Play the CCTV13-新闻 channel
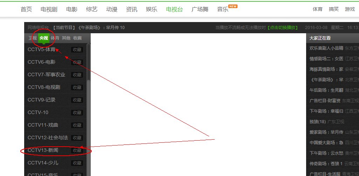This screenshot has width=359, height=176. 43,150
